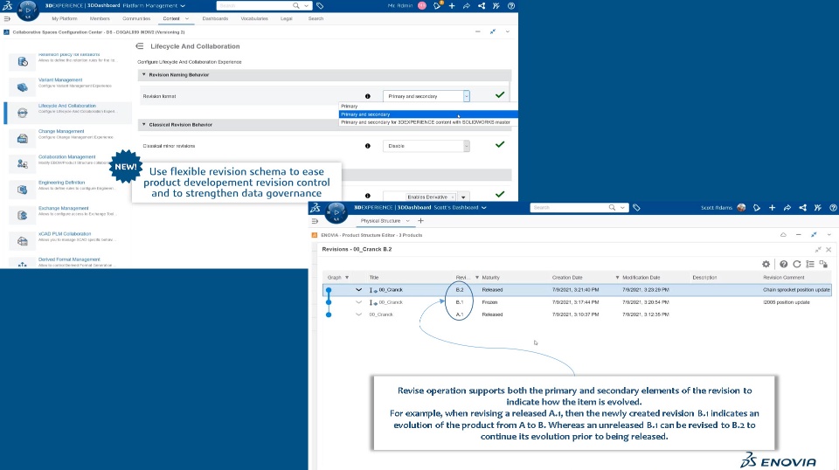Click the Platform Management search field
This screenshot has width=839, height=470.
[254, 6]
